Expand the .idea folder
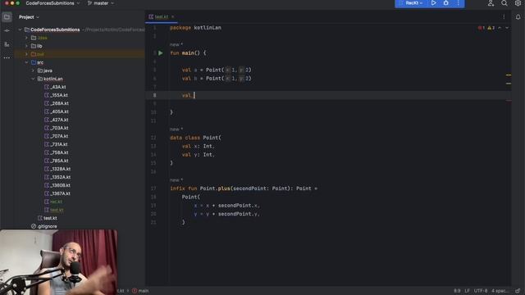The image size is (525, 295). point(26,38)
